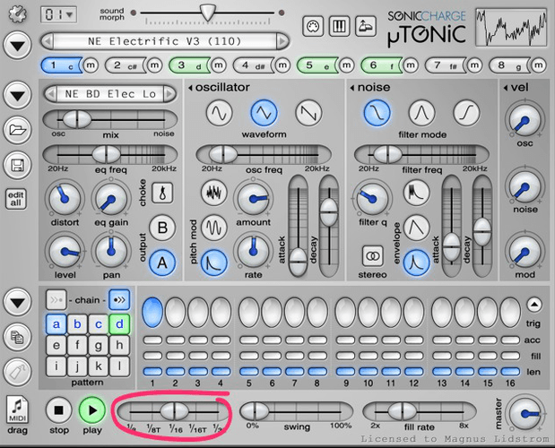
Task: Select drum channel 6 f
Action: click(381, 65)
